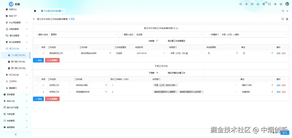Click 复制 in the 其他临时性工作 row

pyautogui.click(x=278, y=53)
